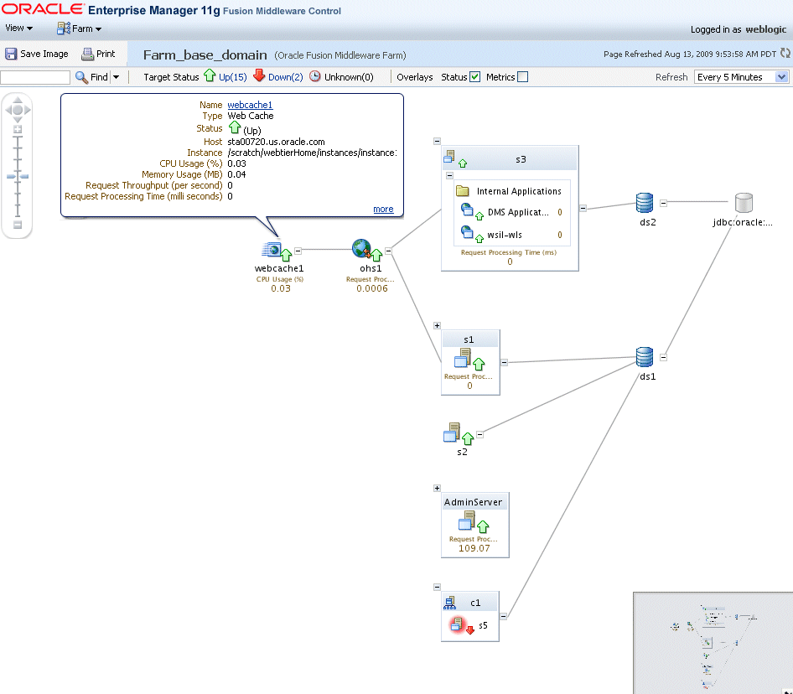Viewport: 793px width, 694px height.
Task: Select the ohs1 globe node icon
Action: 361,248
